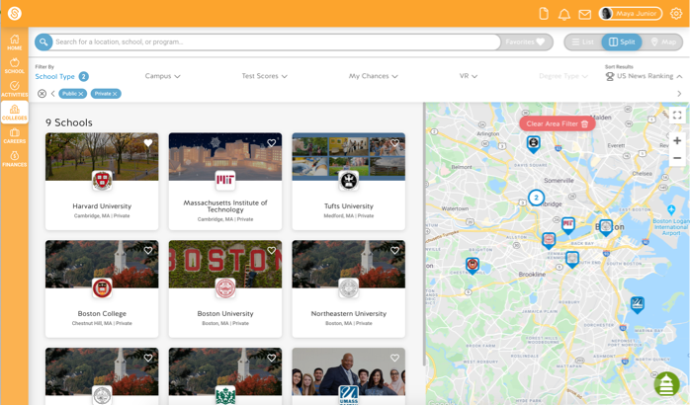Screen dimensions: 690x405
Task: Click the school list vertical scrollbar
Action: [424, 233]
